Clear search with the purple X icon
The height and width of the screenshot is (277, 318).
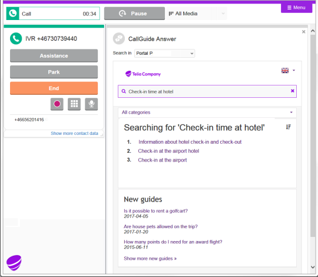point(293,91)
